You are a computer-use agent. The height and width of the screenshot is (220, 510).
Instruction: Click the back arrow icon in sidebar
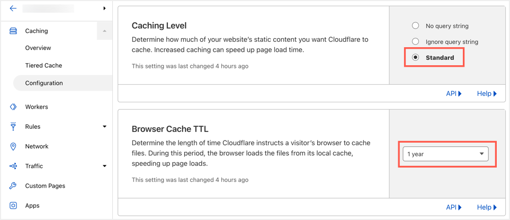click(13, 8)
